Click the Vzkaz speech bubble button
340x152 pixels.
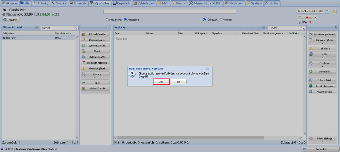[11, 20]
